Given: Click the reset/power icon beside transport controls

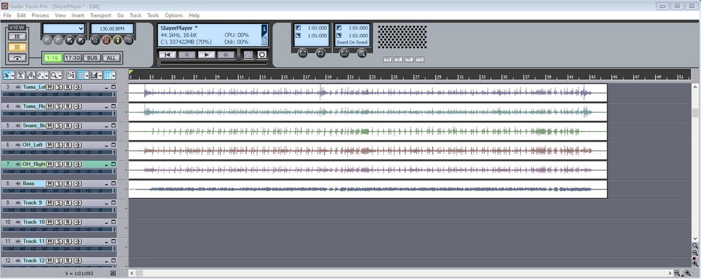Looking at the screenshot, I should (262, 55).
